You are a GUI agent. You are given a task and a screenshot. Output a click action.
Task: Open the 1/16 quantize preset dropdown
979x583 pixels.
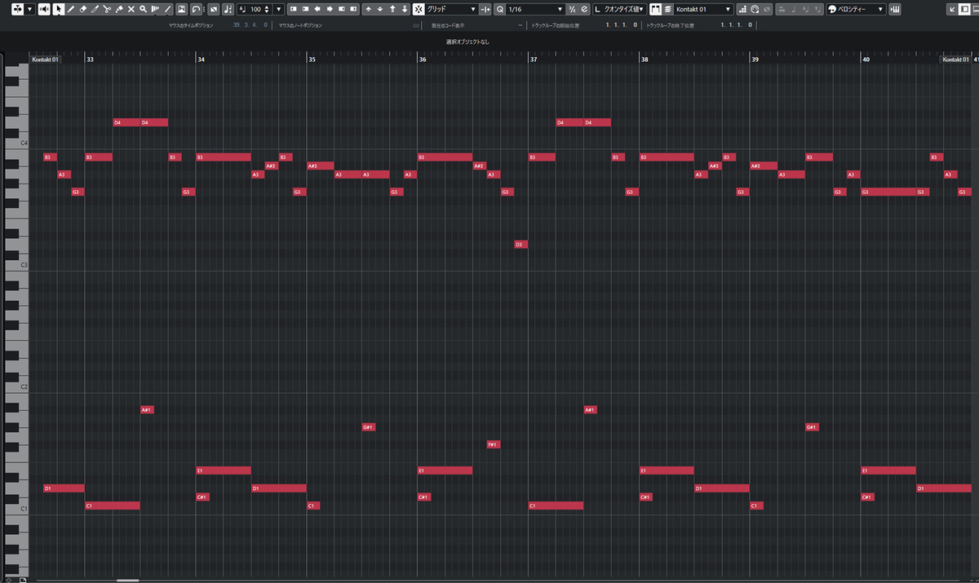tap(534, 9)
